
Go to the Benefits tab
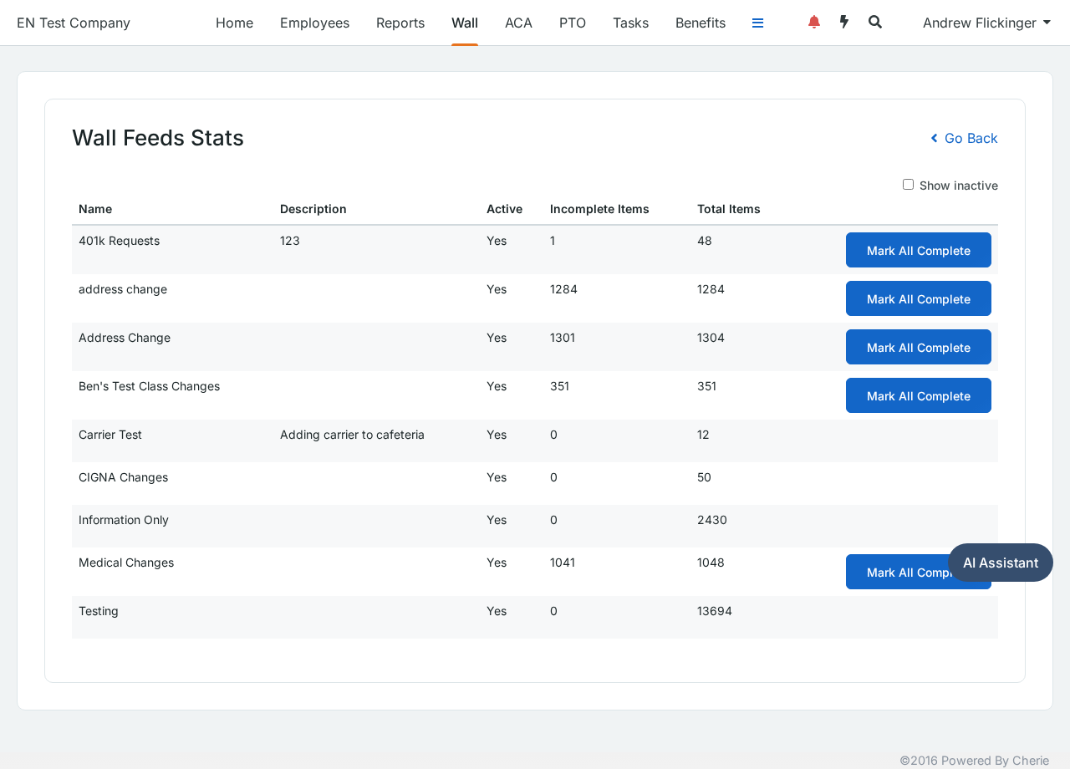(701, 23)
